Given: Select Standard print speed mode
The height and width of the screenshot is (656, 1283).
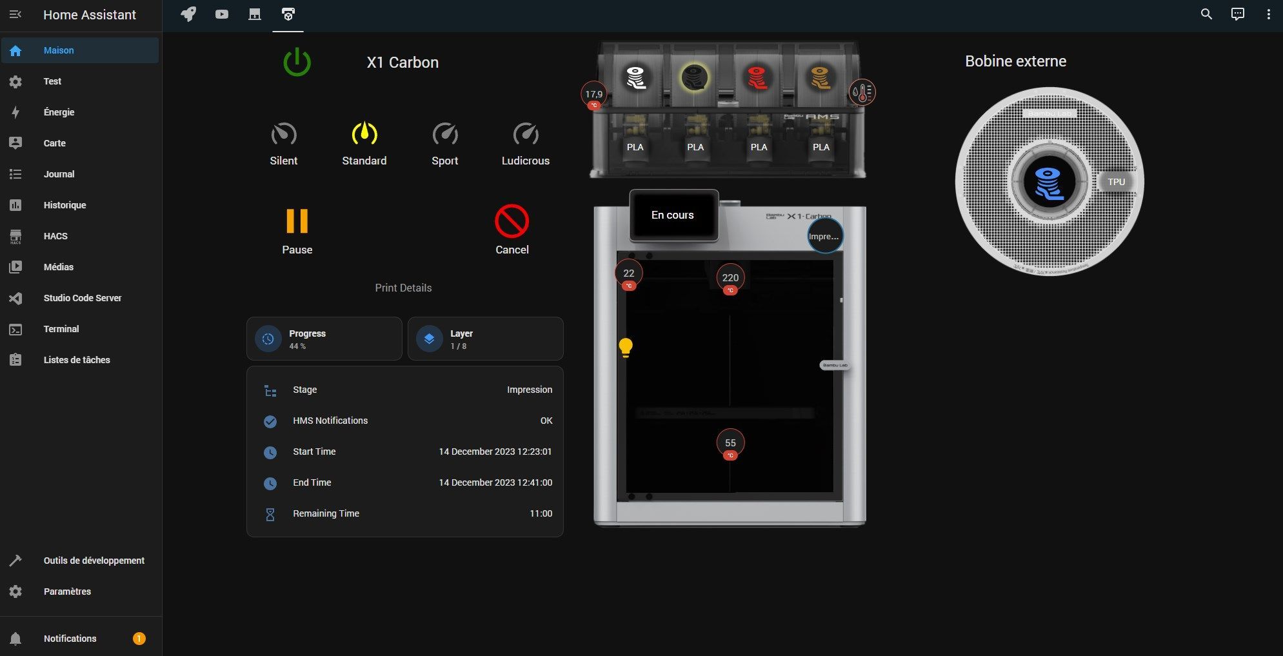Looking at the screenshot, I should click(364, 144).
